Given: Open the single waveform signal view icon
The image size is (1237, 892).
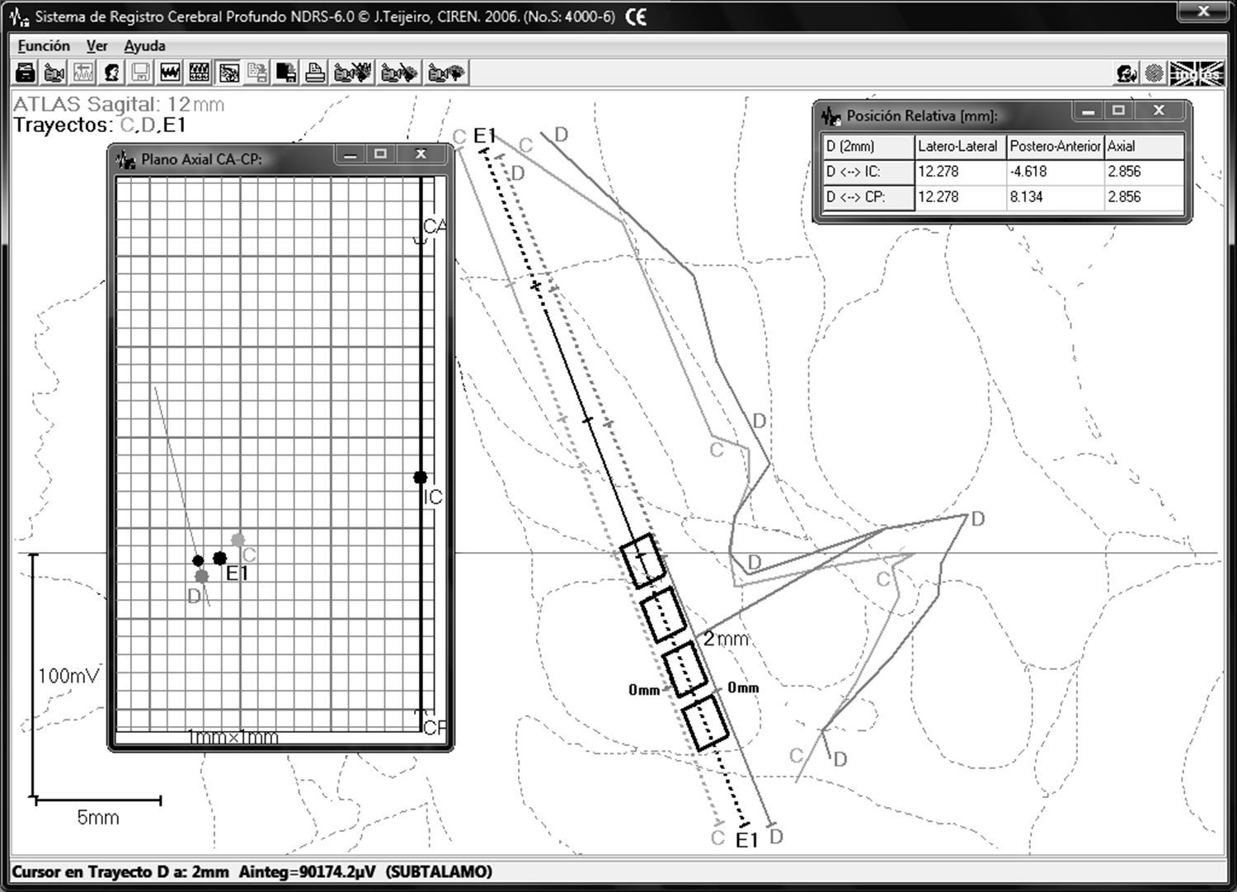Looking at the screenshot, I should pyautogui.click(x=170, y=73).
